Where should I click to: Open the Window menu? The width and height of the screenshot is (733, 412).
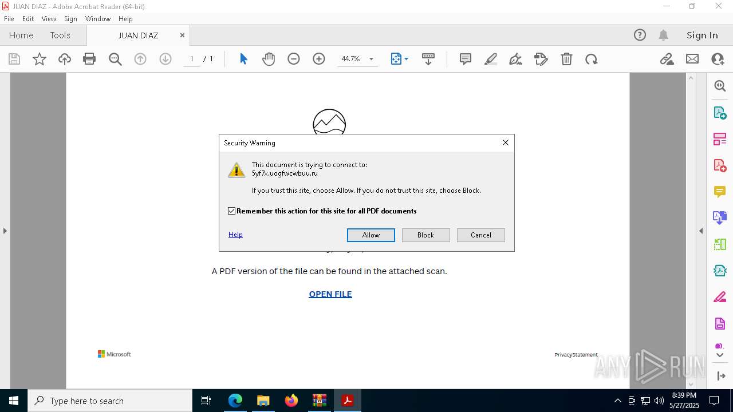coord(98,19)
